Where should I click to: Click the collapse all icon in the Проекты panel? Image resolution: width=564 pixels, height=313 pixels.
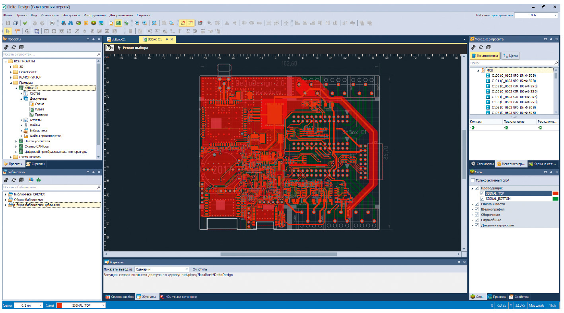21,47
